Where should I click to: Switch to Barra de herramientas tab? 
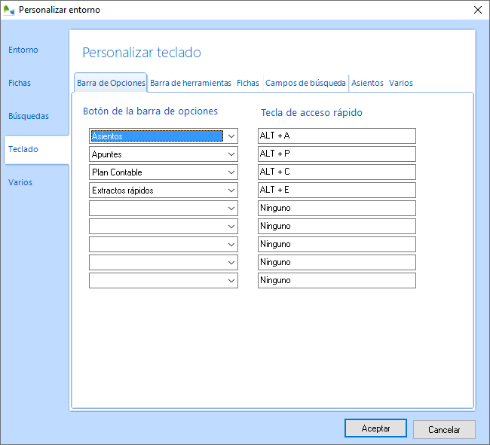(x=191, y=83)
